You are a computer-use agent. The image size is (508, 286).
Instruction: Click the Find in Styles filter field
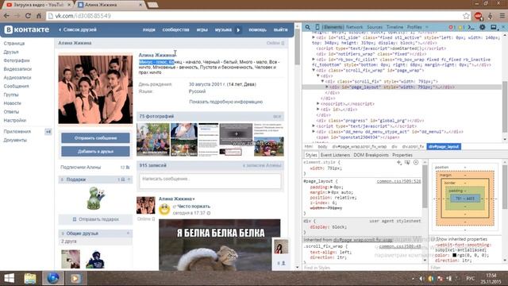364,268
